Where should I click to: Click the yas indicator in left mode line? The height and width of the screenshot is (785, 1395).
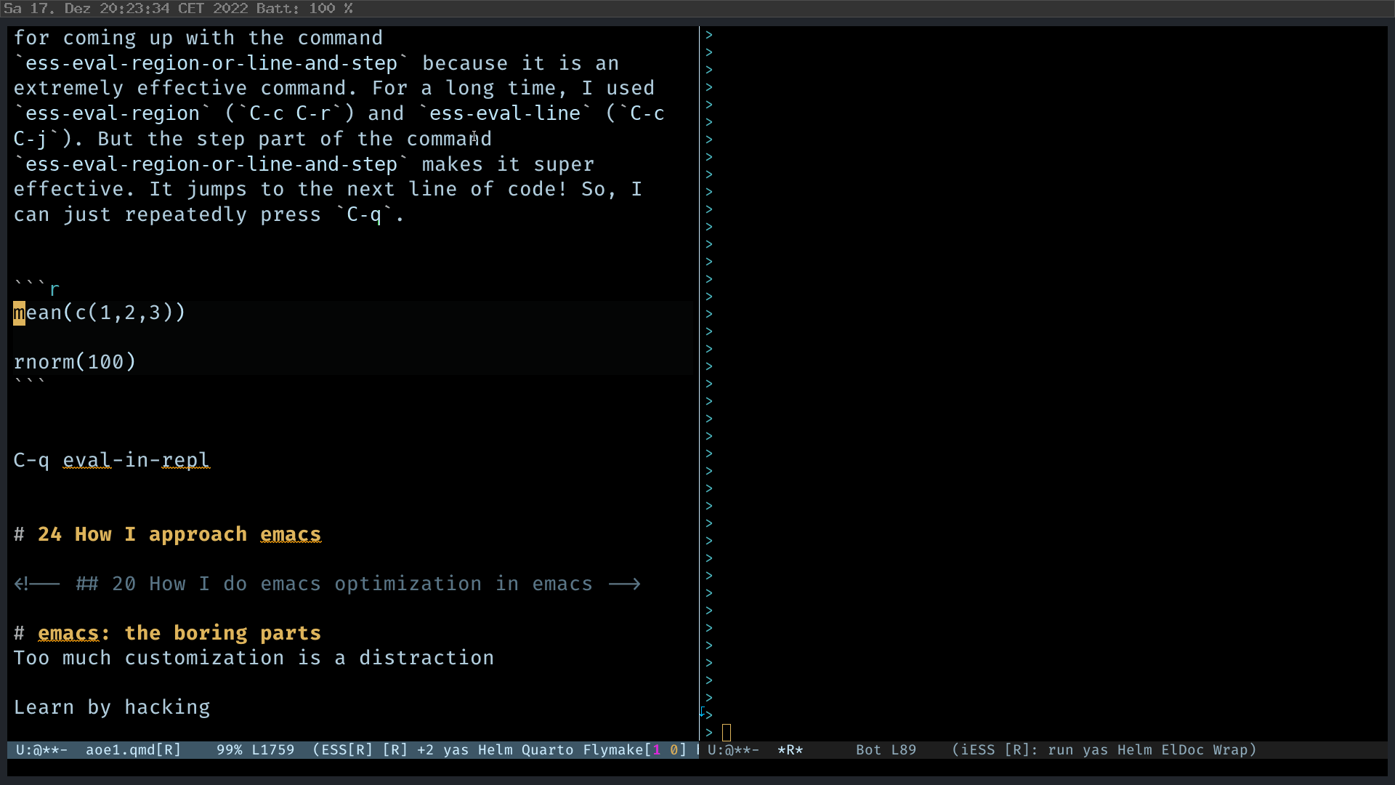(456, 749)
